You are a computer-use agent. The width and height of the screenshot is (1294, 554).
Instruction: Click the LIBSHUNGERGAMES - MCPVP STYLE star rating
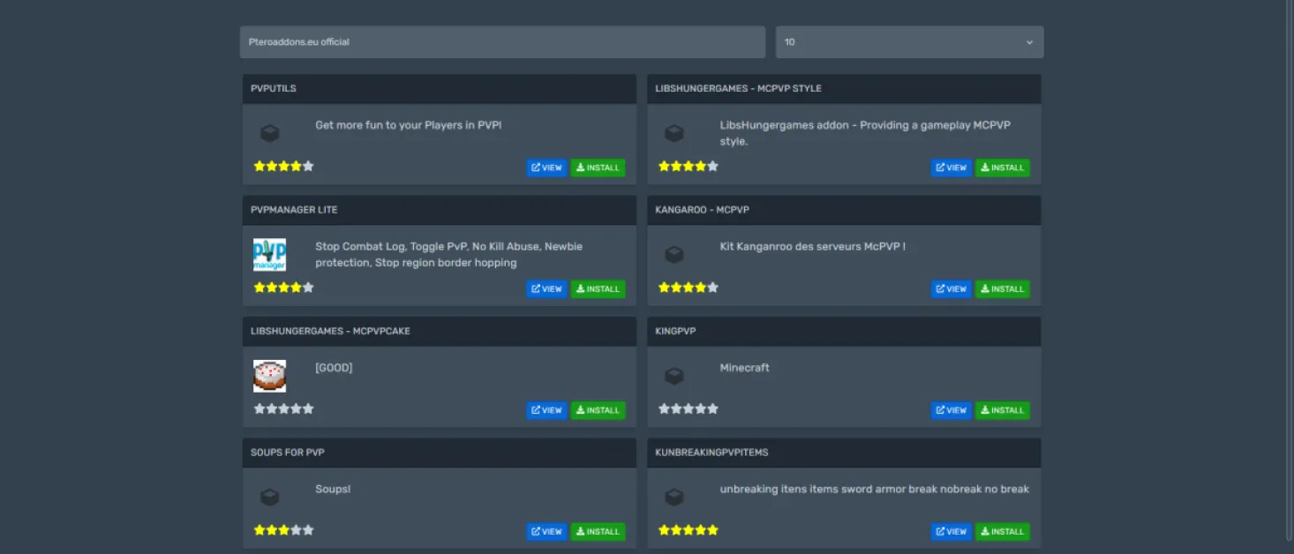pos(688,166)
